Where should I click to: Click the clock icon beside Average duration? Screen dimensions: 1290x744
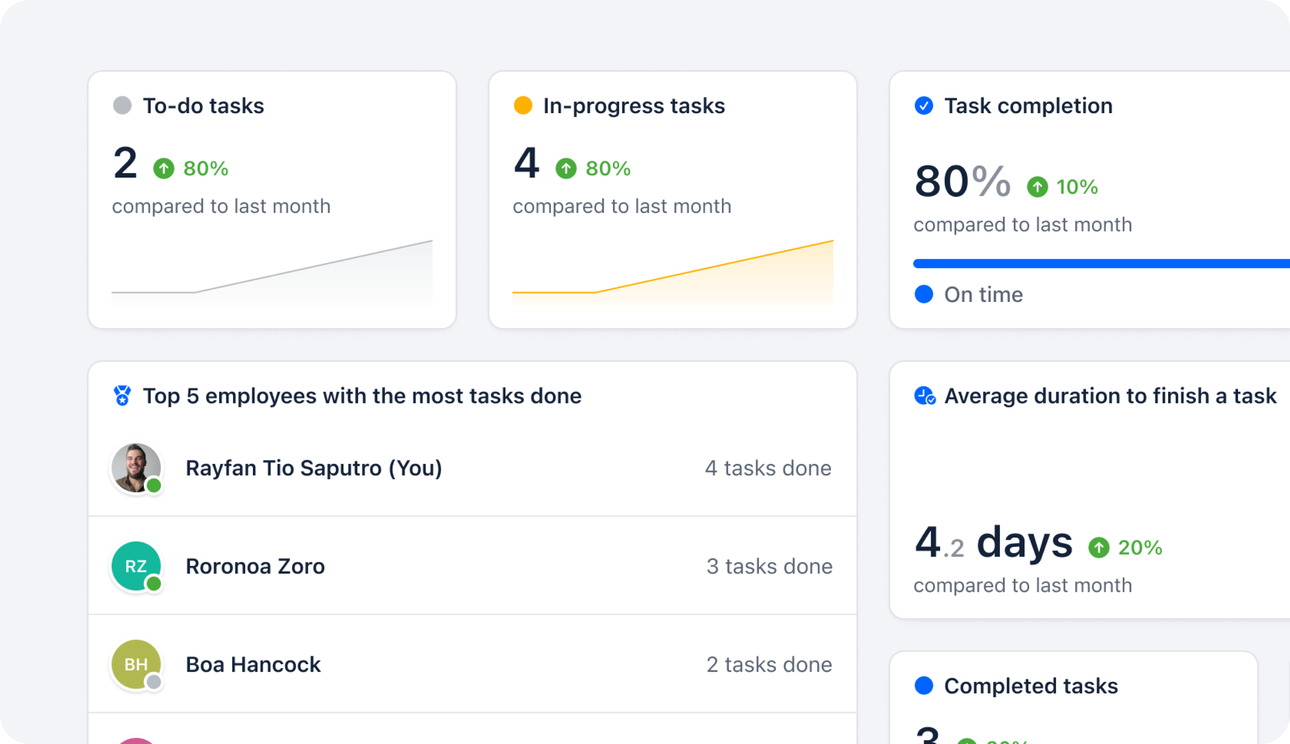click(924, 396)
